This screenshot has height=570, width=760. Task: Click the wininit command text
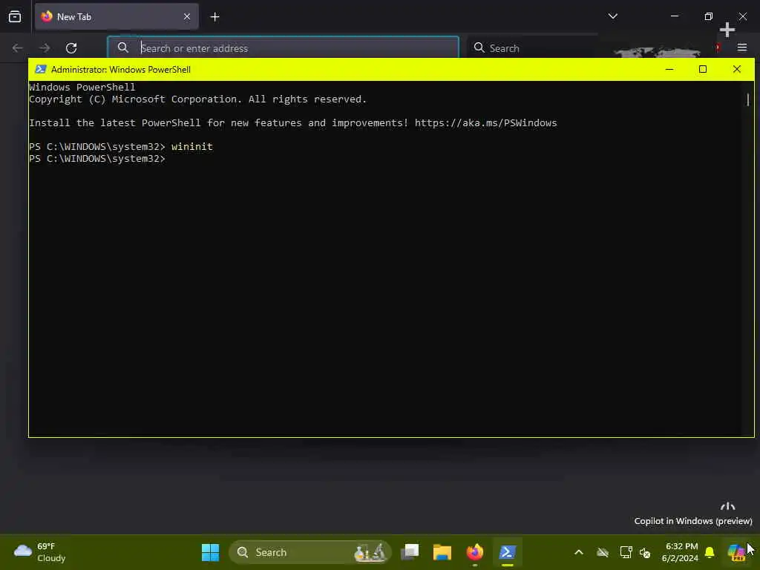192,146
